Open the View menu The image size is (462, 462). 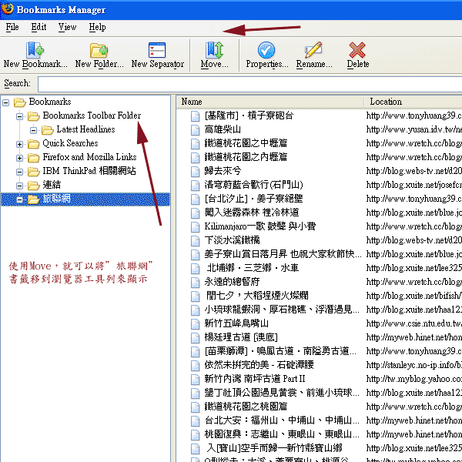tap(67, 27)
